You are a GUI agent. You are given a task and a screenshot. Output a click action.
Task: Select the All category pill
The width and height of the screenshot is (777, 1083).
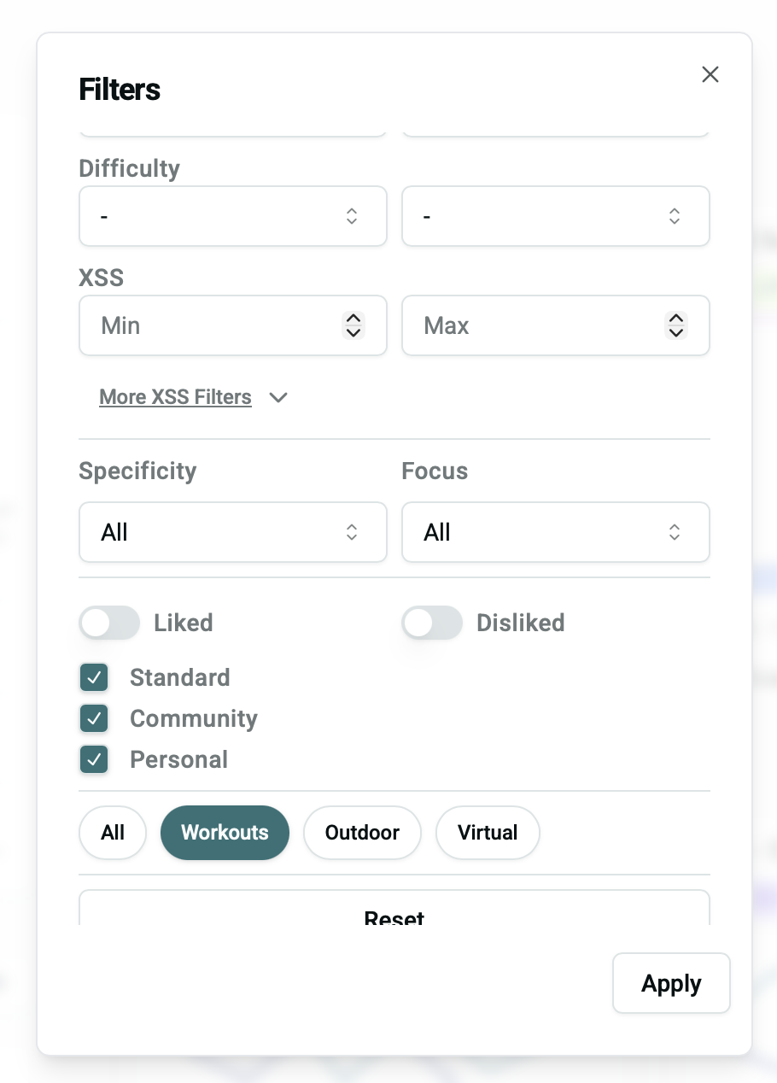tap(113, 833)
